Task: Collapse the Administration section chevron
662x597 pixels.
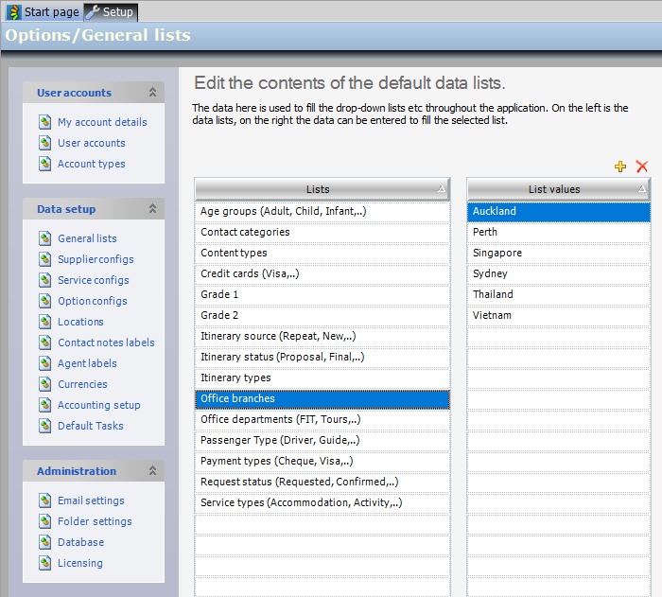Action: (x=152, y=471)
